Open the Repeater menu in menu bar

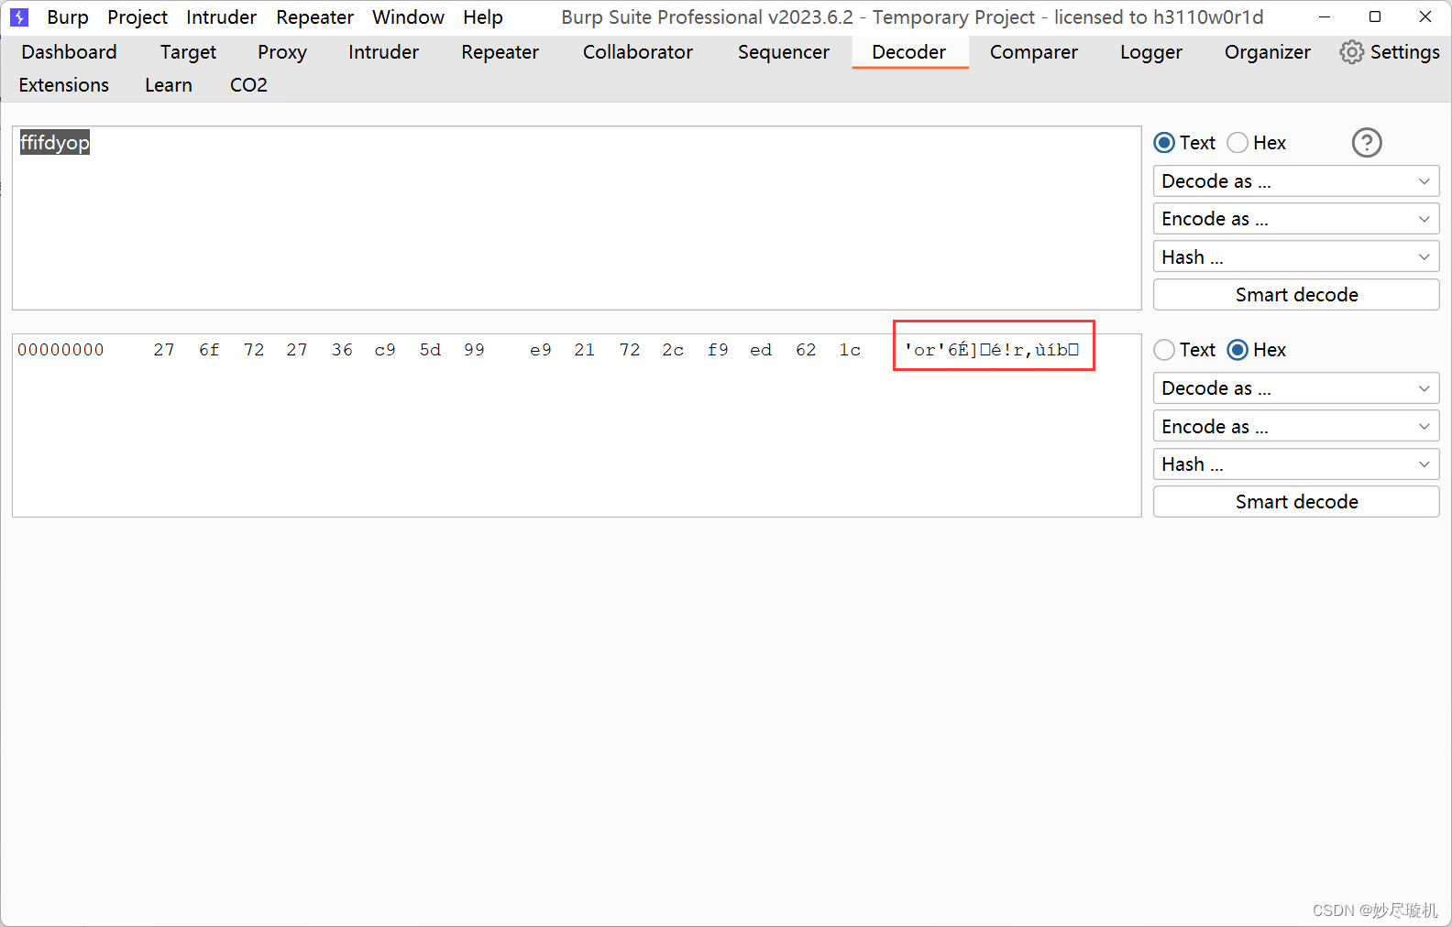(314, 17)
